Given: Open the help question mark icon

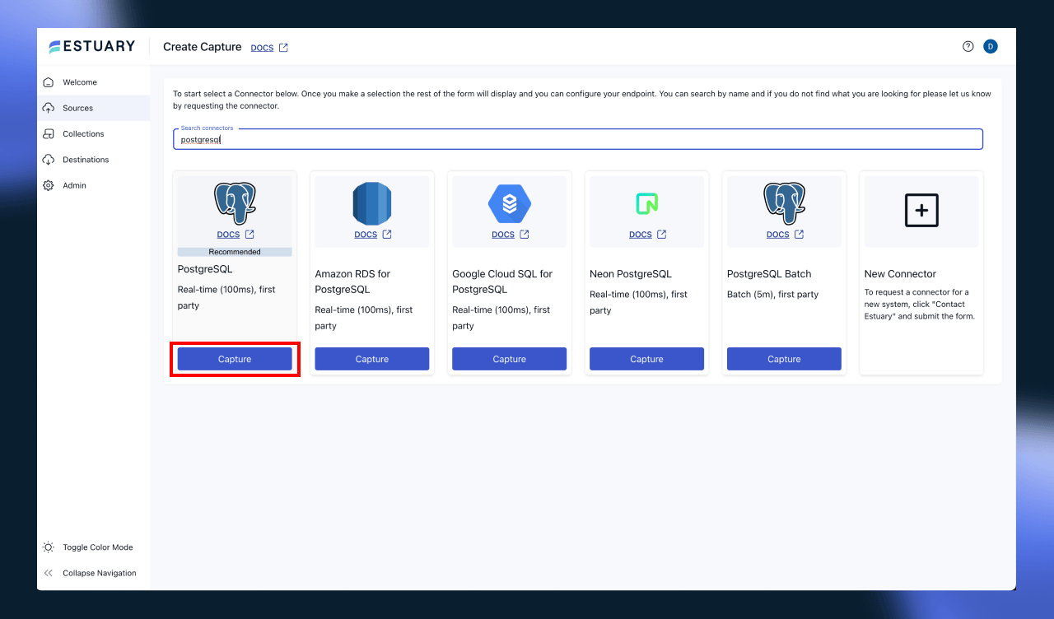Looking at the screenshot, I should pos(968,46).
